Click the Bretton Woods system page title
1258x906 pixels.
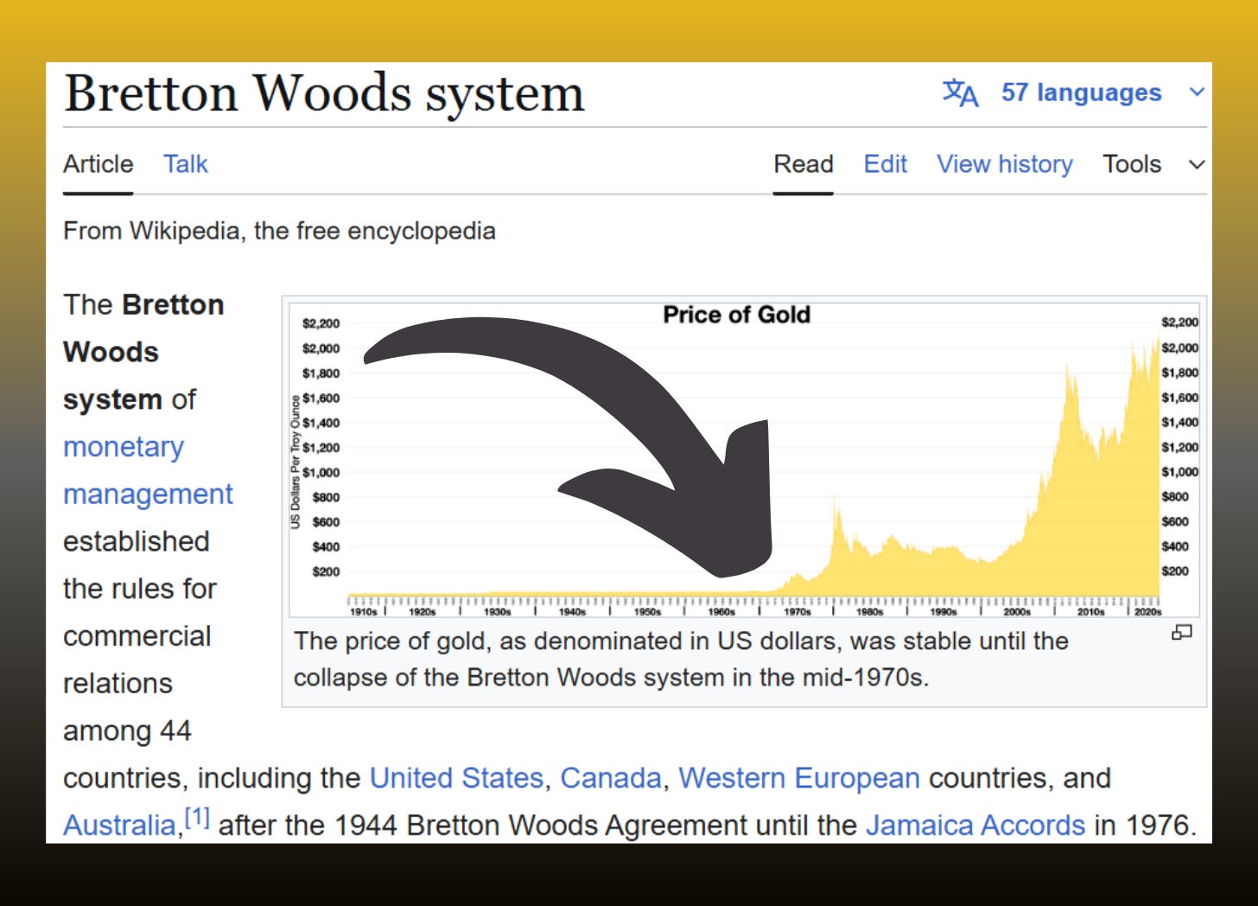[324, 94]
